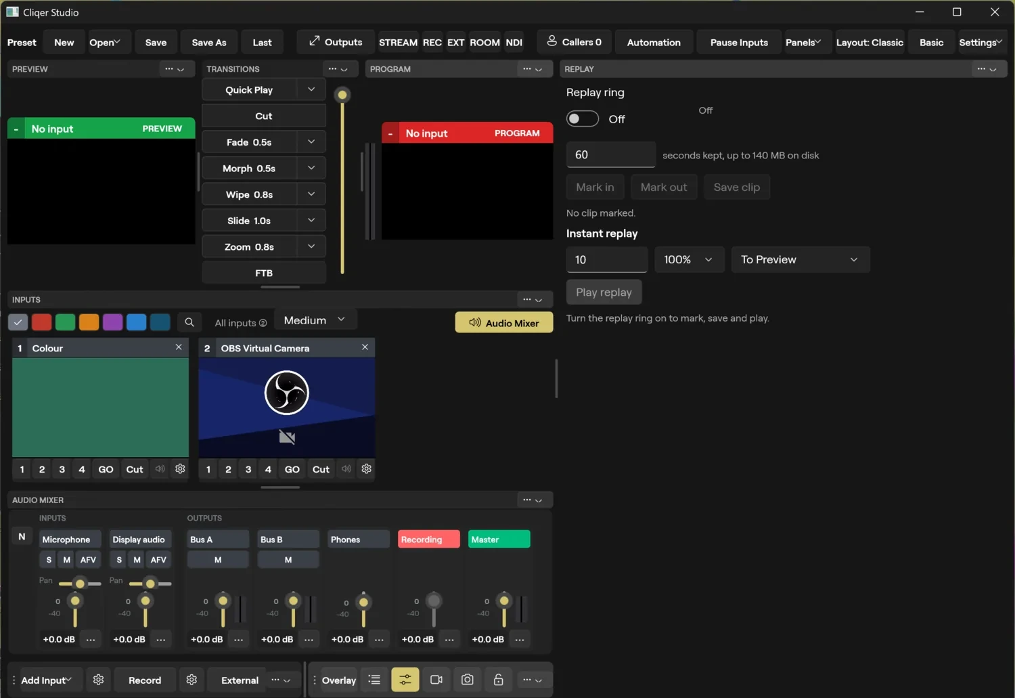Open settings gear next to Add Input

coord(99,680)
